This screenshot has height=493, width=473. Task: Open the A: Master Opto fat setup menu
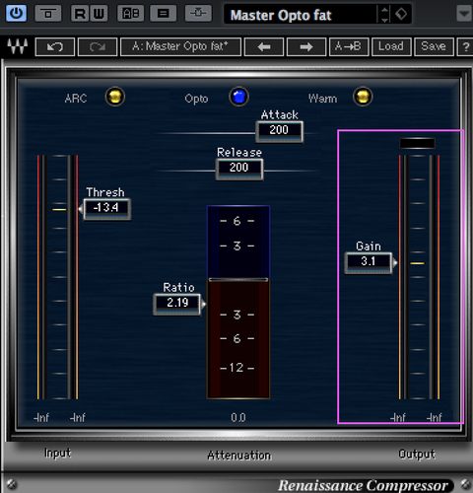click(180, 47)
